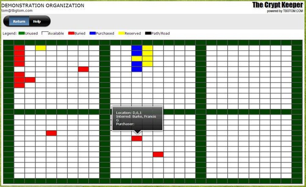Select the lone yellow reserved plot in top-left section

[x=41, y=48]
